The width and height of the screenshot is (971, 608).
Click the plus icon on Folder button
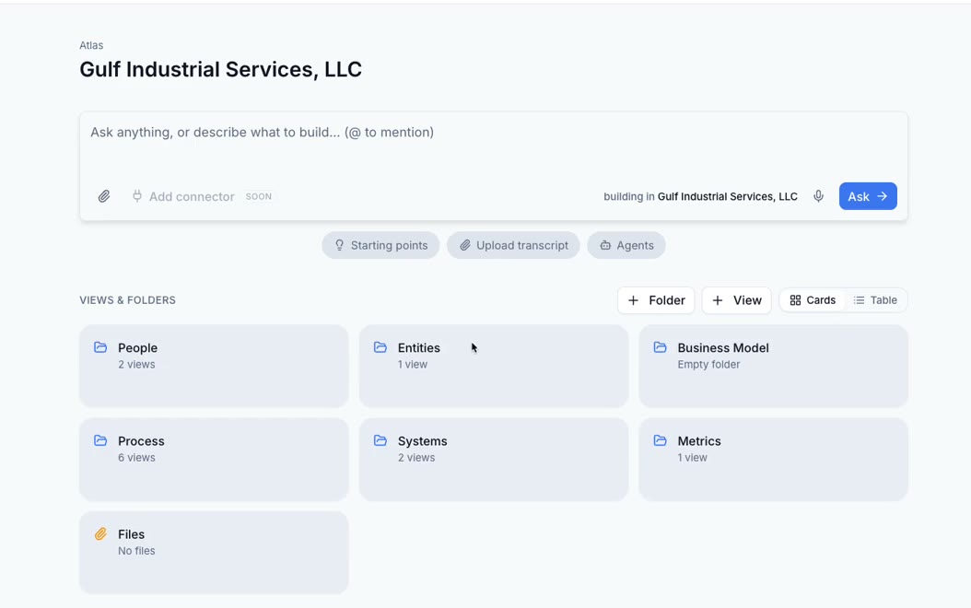click(633, 300)
